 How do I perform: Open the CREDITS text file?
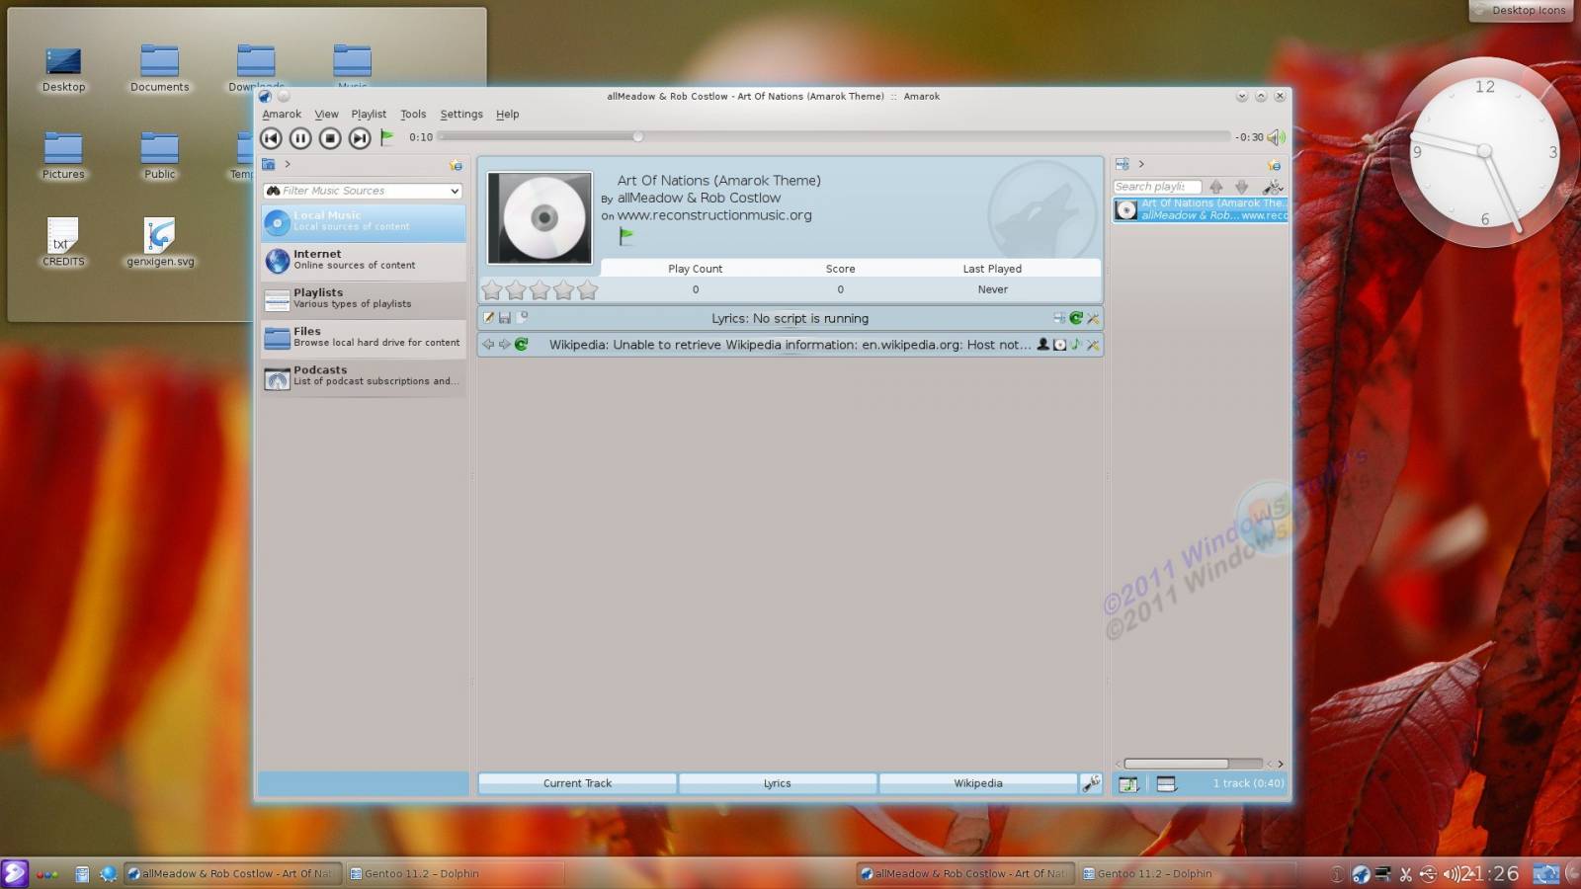click(x=63, y=243)
